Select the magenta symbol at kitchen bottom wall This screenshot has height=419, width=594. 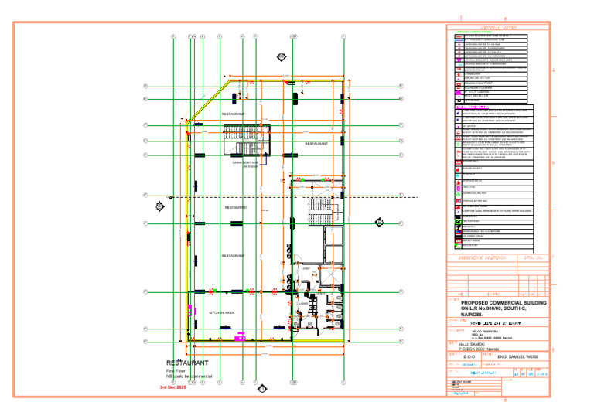(x=240, y=336)
